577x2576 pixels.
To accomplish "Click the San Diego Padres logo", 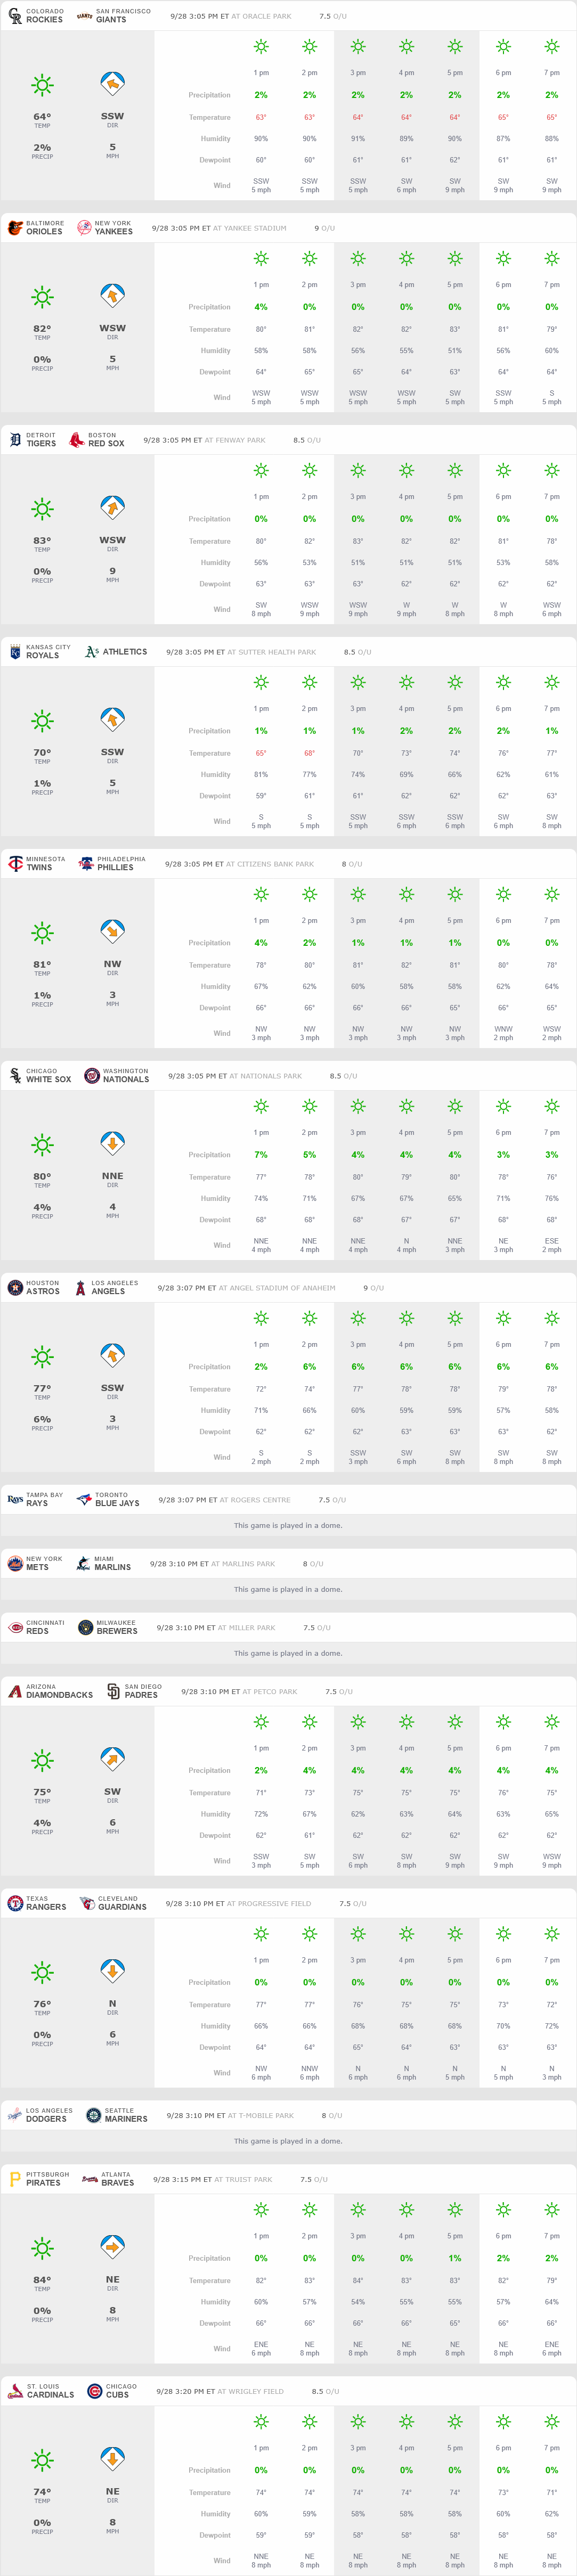I will [x=113, y=1691].
